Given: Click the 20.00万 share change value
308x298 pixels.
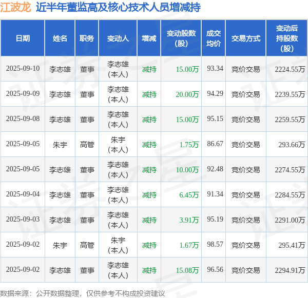Looking at the screenshot, I should (187, 94).
